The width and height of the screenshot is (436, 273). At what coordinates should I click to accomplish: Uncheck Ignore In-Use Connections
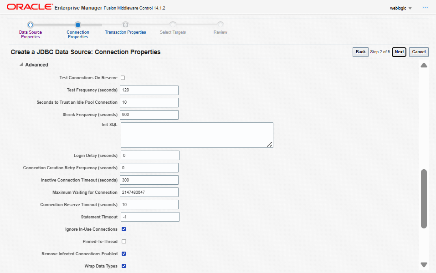click(x=124, y=229)
